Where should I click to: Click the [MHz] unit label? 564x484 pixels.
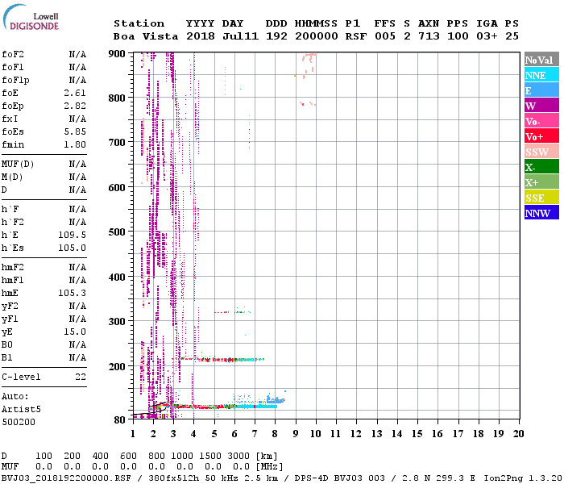(x=269, y=466)
